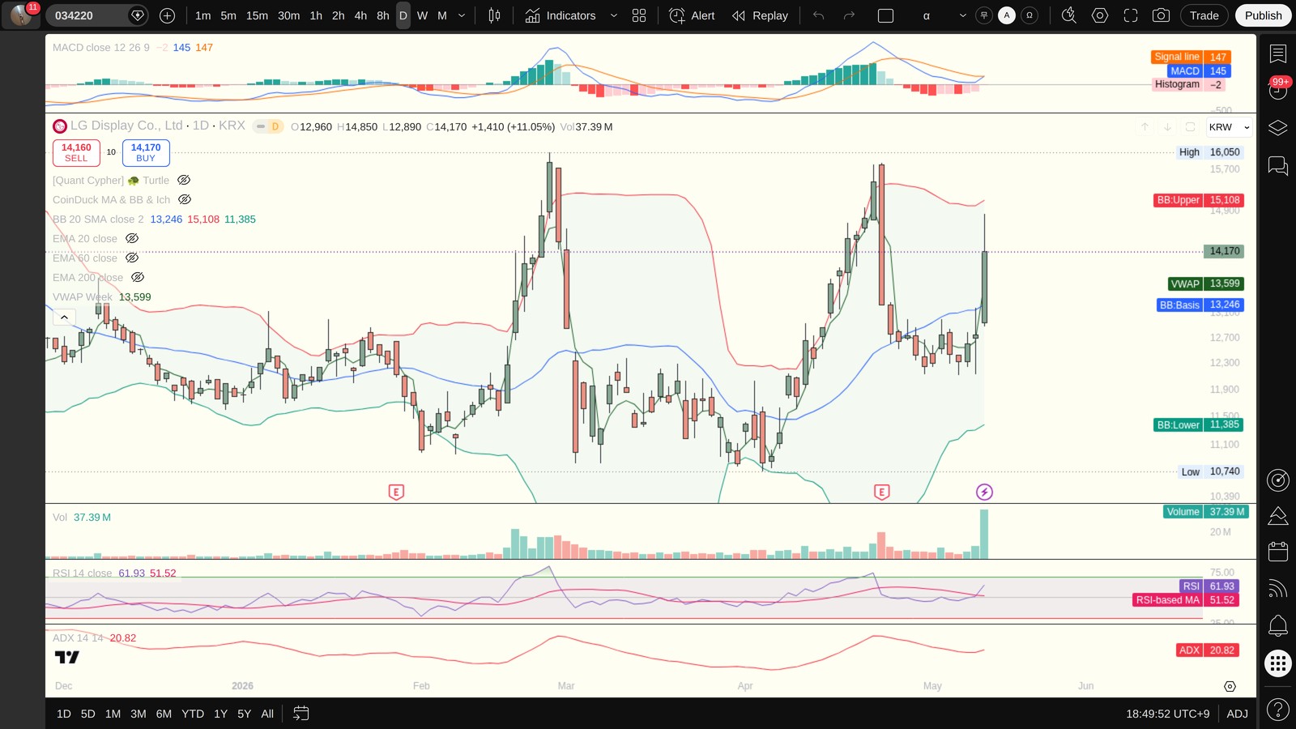Redo the last chart action

pyautogui.click(x=849, y=15)
